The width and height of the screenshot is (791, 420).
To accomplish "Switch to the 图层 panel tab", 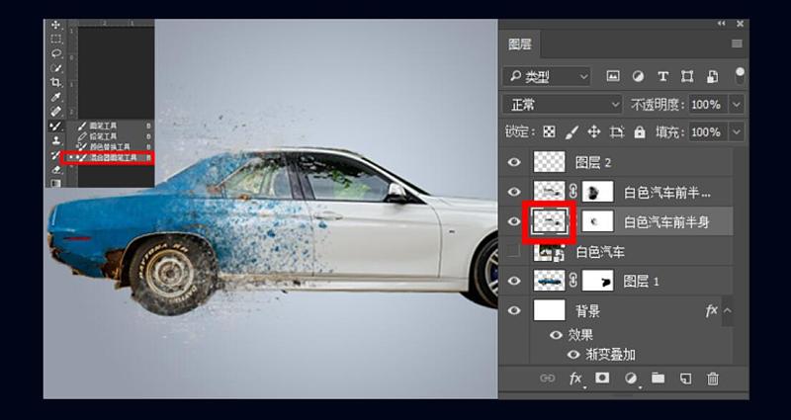I will point(520,44).
